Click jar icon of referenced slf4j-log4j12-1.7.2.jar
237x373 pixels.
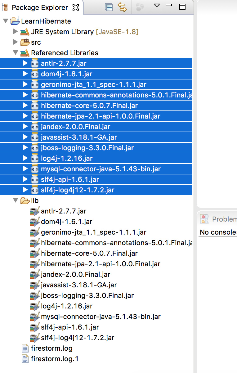coord(35,190)
